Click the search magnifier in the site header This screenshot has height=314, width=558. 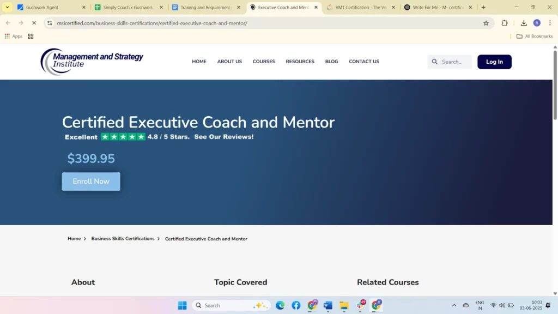(434, 62)
